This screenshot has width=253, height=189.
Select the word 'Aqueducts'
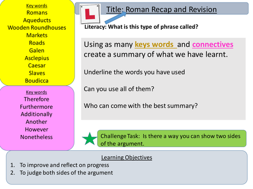pos(37,20)
